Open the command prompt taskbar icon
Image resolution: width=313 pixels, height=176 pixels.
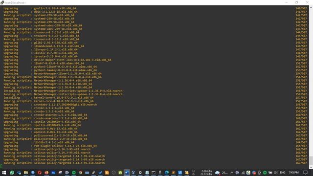pyautogui.click(x=154, y=173)
